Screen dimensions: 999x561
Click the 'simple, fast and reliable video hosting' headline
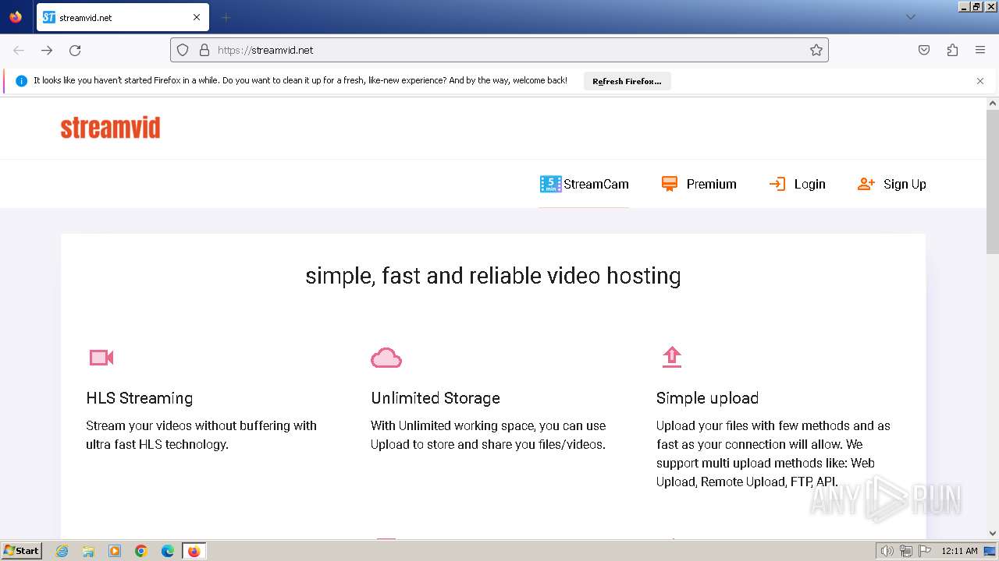pos(493,276)
